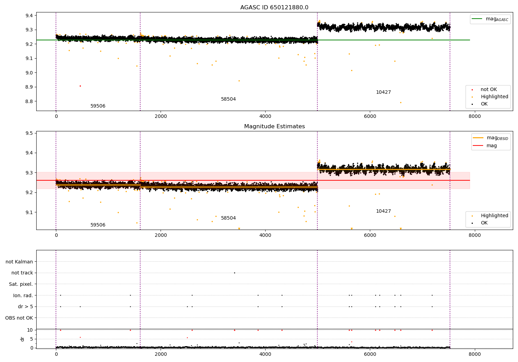Click the rotated 'dr' y-axis label
518x362 pixels.
pyautogui.click(x=22, y=339)
